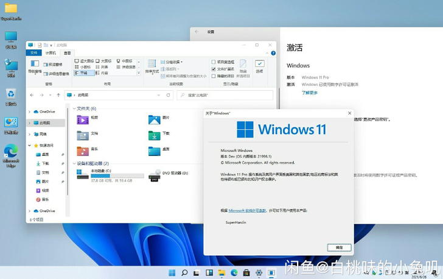Open the 文件 ribbon tab
443x279 pixels.
(33, 53)
